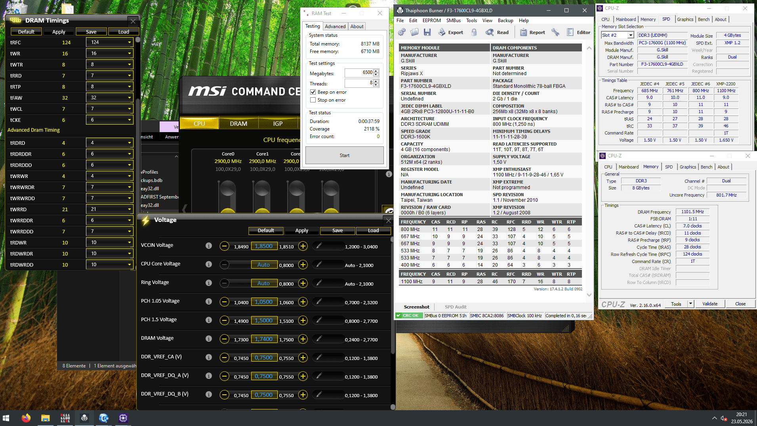Open the Backup menu in Thaiphoon Burner

tap(505, 21)
